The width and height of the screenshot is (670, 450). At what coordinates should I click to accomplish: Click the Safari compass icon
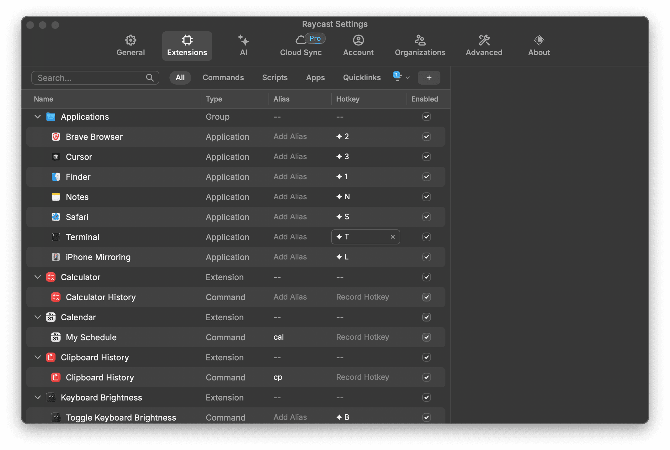click(56, 217)
